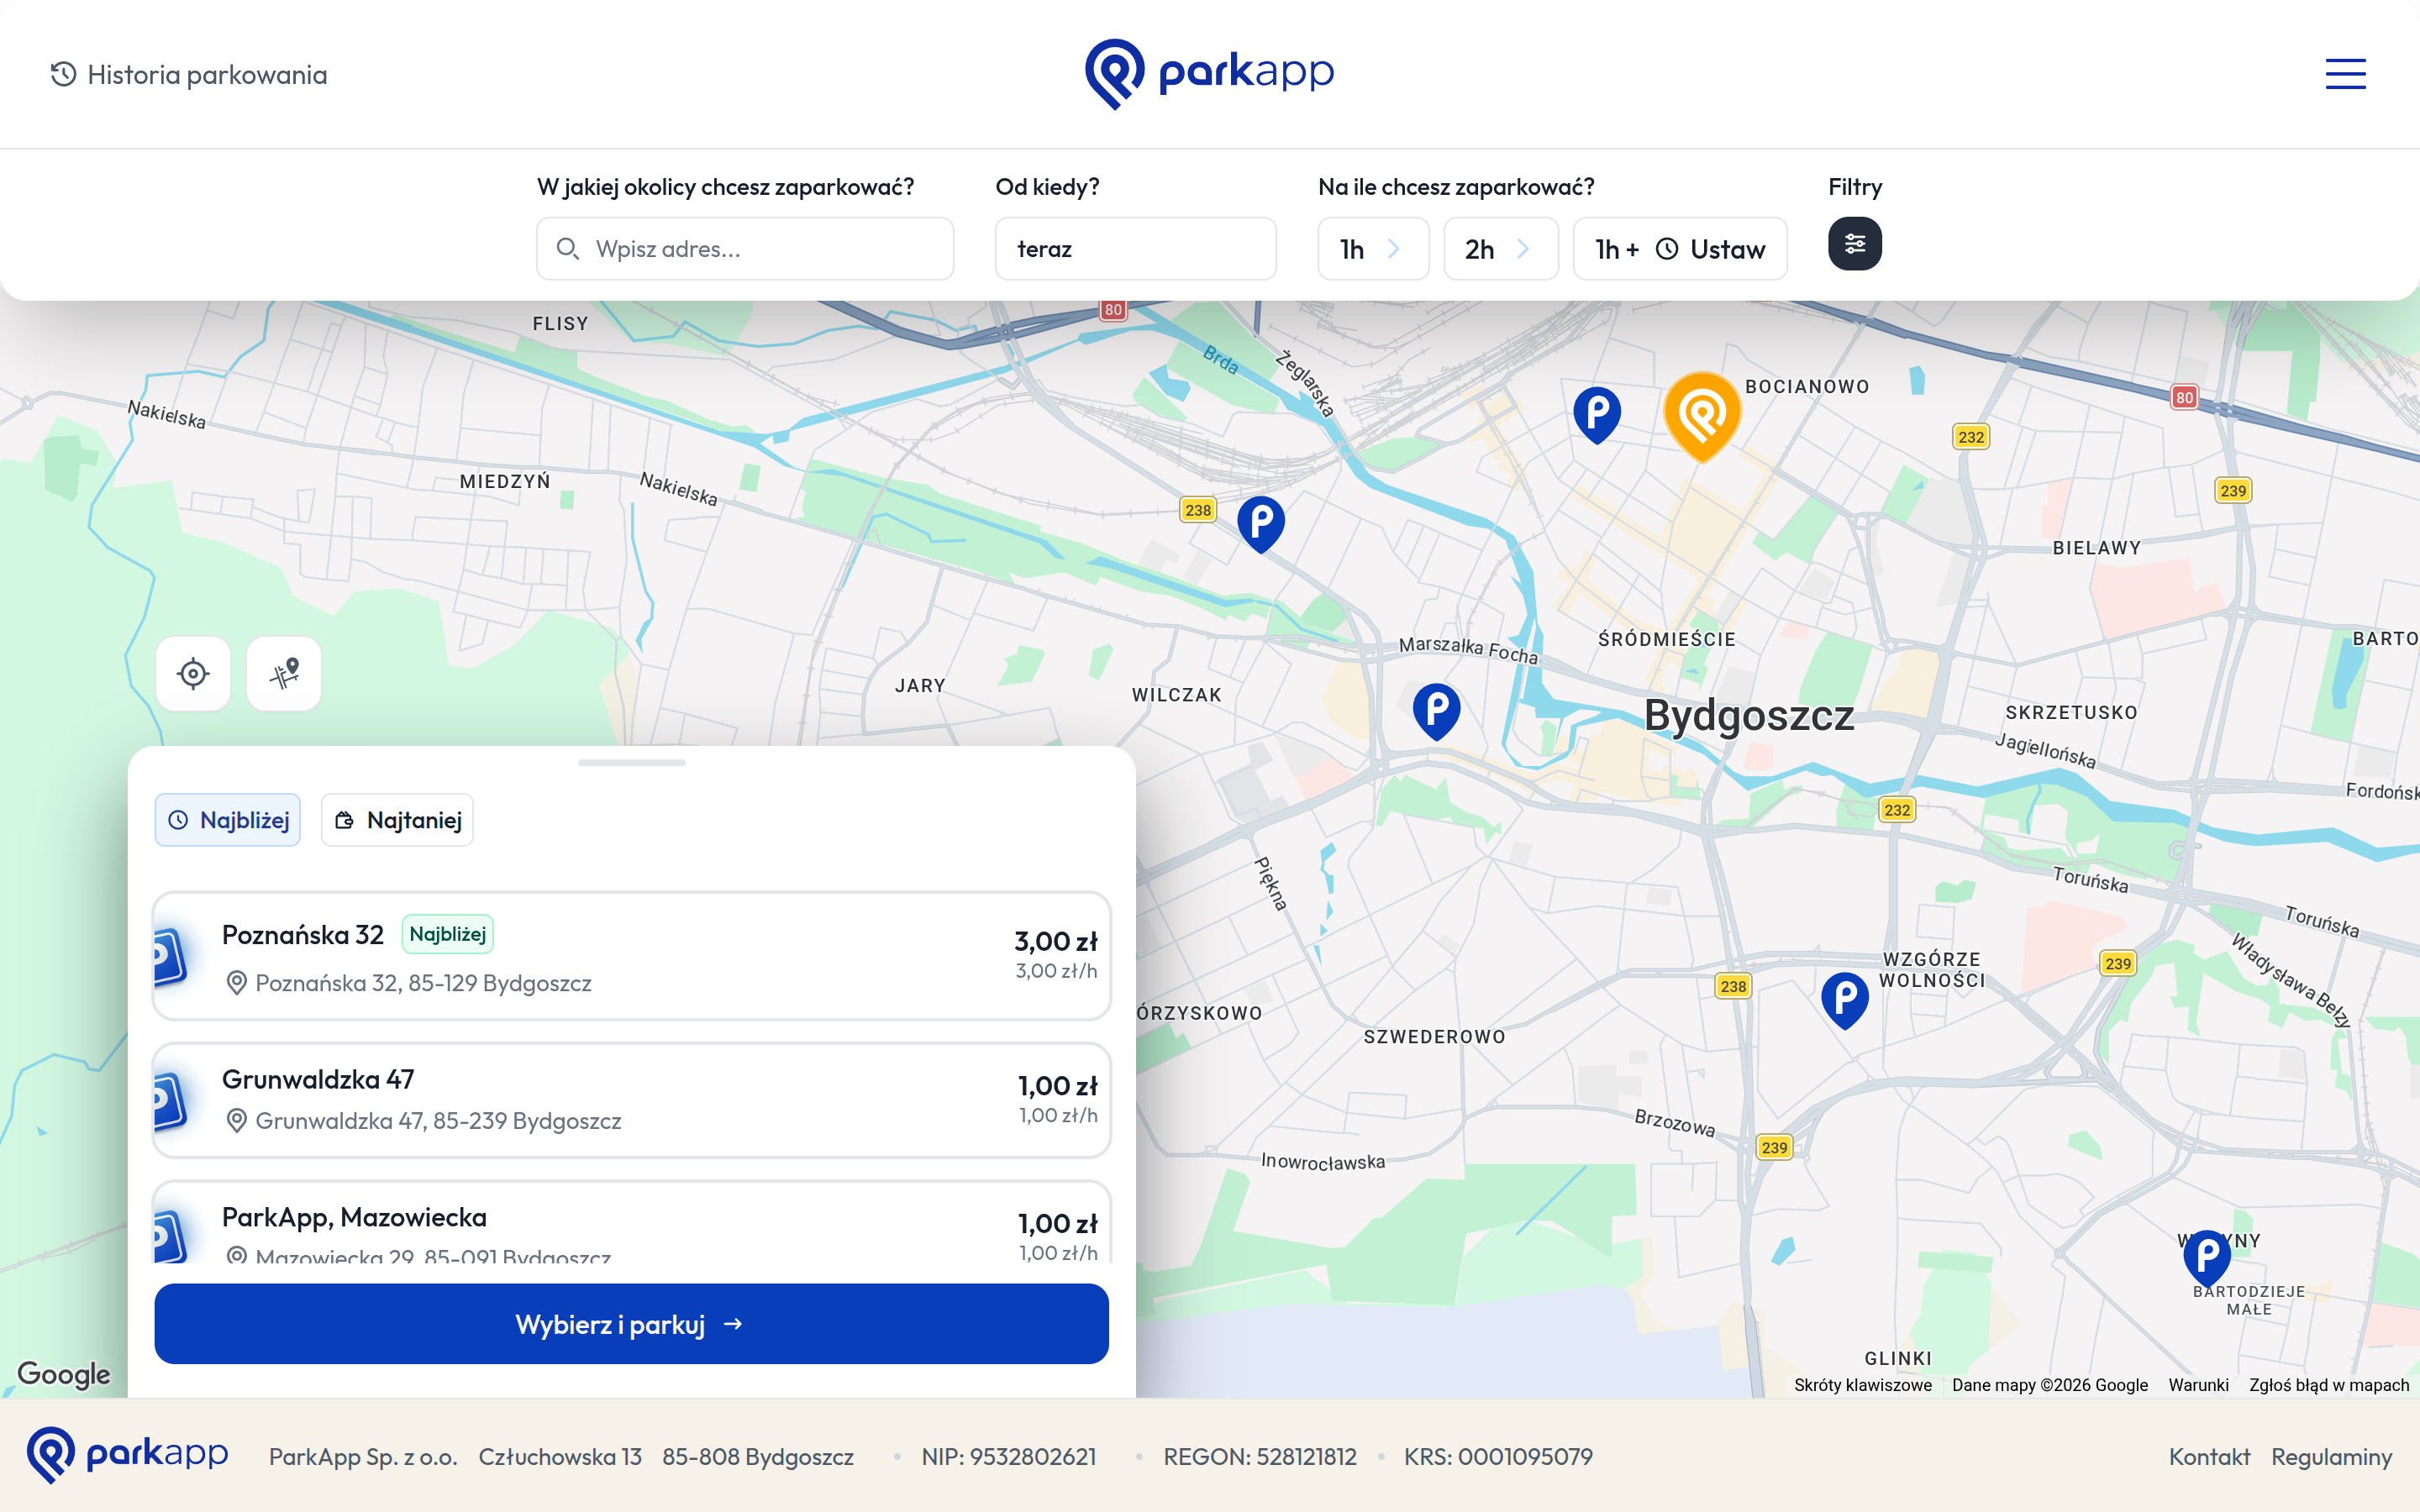The height and width of the screenshot is (1512, 2420).
Task: Center the map on my location
Action: 193,674
